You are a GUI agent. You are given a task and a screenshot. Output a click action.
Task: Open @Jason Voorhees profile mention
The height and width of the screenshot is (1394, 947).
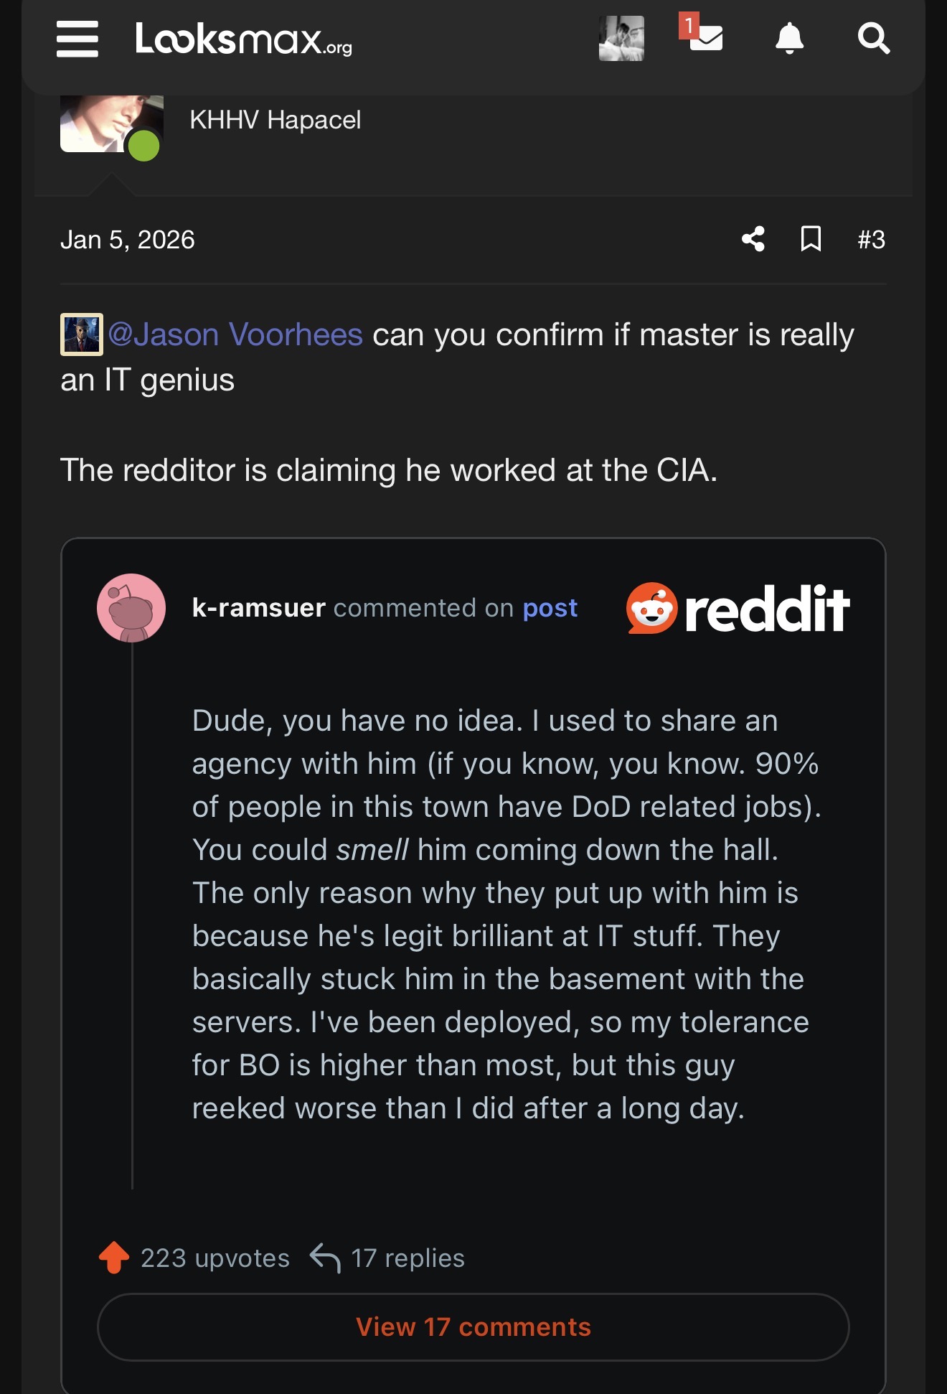click(x=235, y=335)
